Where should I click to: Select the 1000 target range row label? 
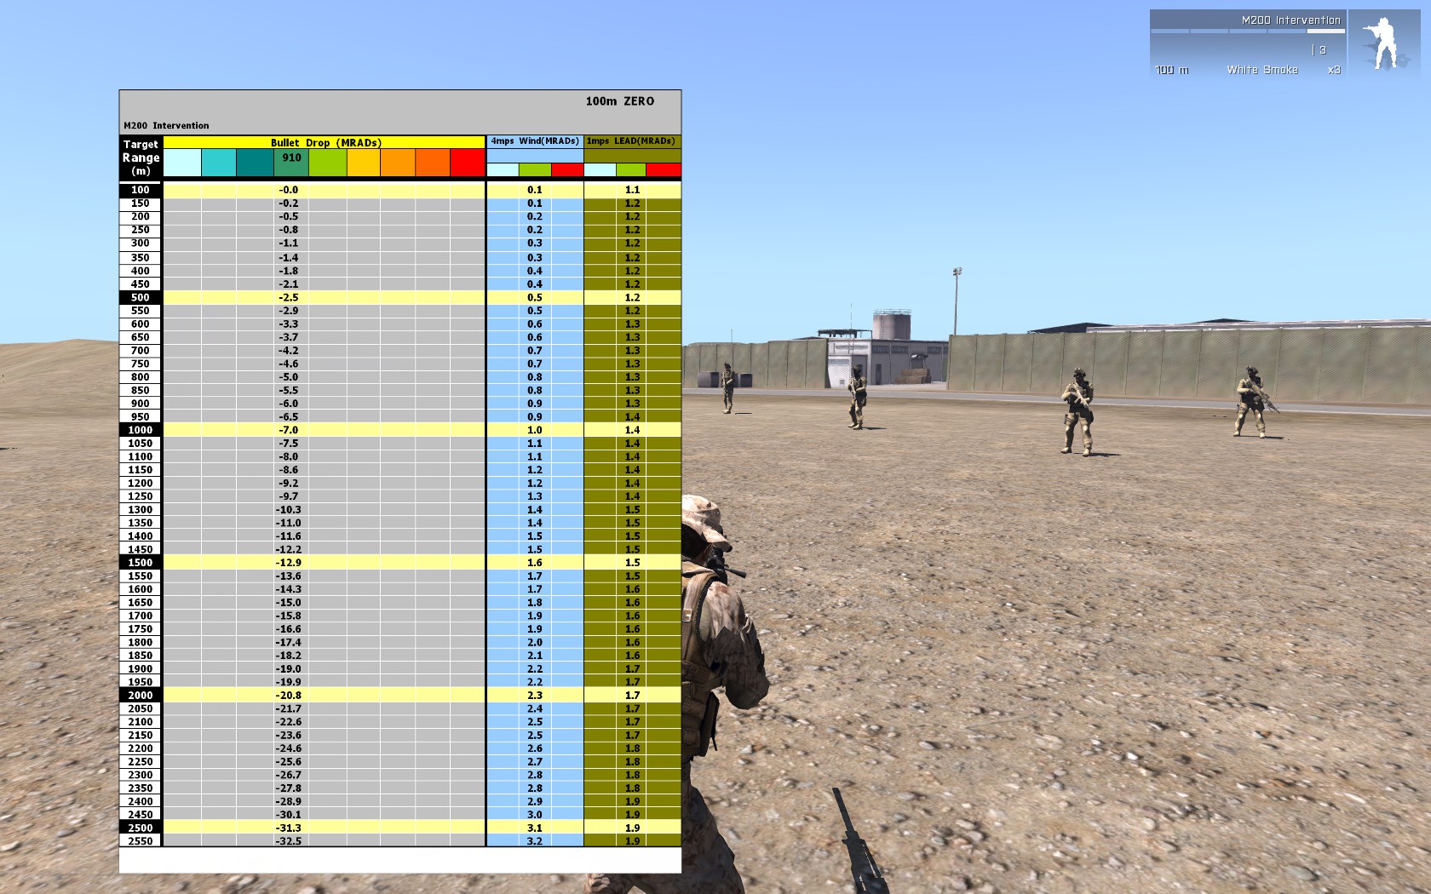point(141,430)
